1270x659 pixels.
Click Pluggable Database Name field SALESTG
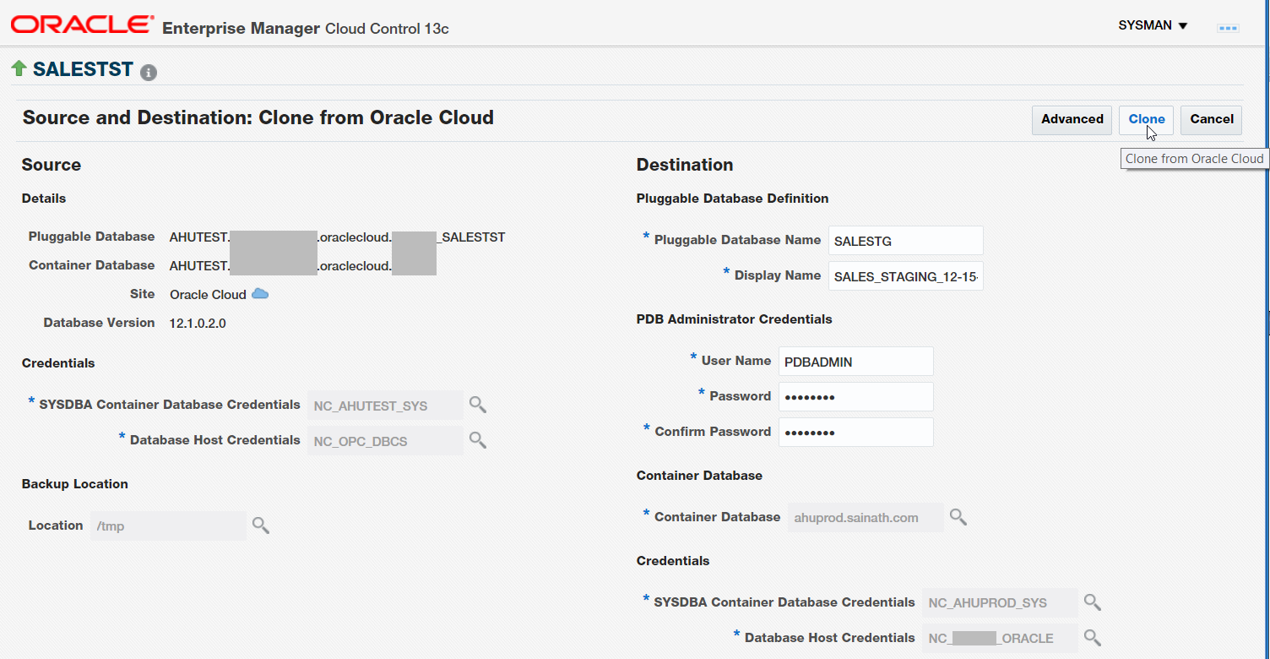(x=906, y=241)
